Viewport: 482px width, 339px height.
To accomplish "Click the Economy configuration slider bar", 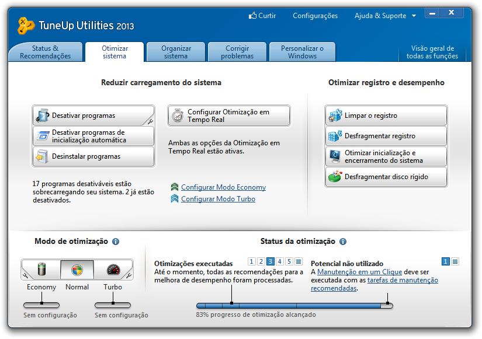I will coord(41,305).
